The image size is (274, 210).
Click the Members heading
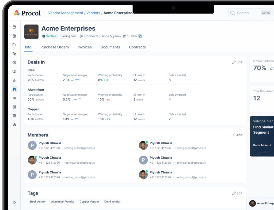click(x=38, y=135)
